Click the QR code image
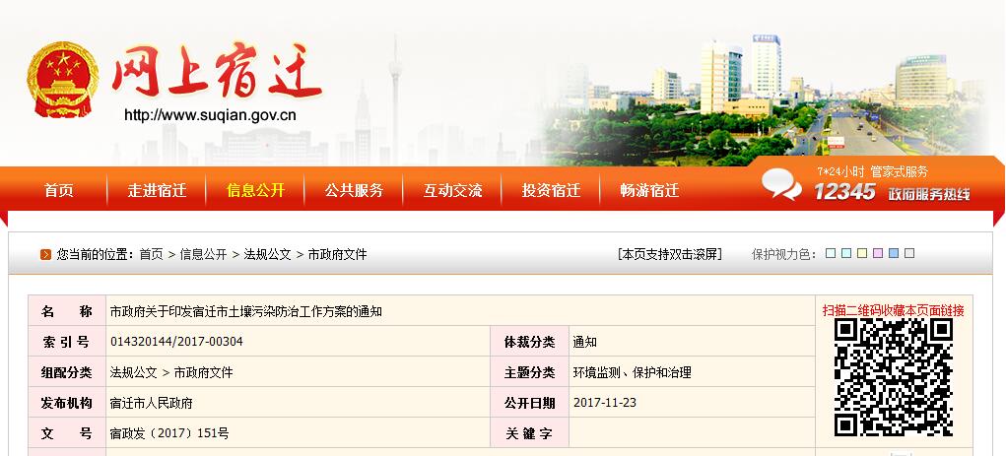The image size is (1006, 456). click(893, 377)
